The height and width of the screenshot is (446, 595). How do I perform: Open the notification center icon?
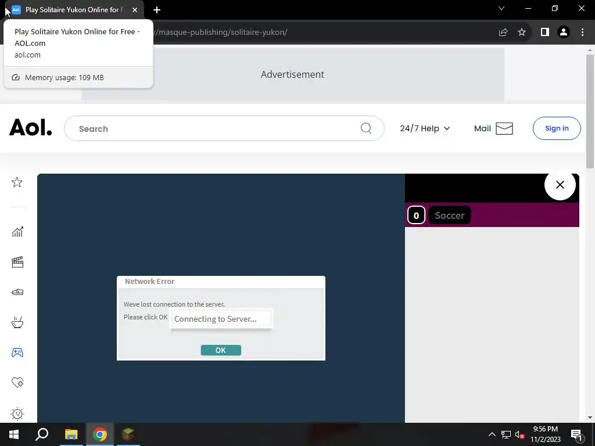(x=576, y=434)
